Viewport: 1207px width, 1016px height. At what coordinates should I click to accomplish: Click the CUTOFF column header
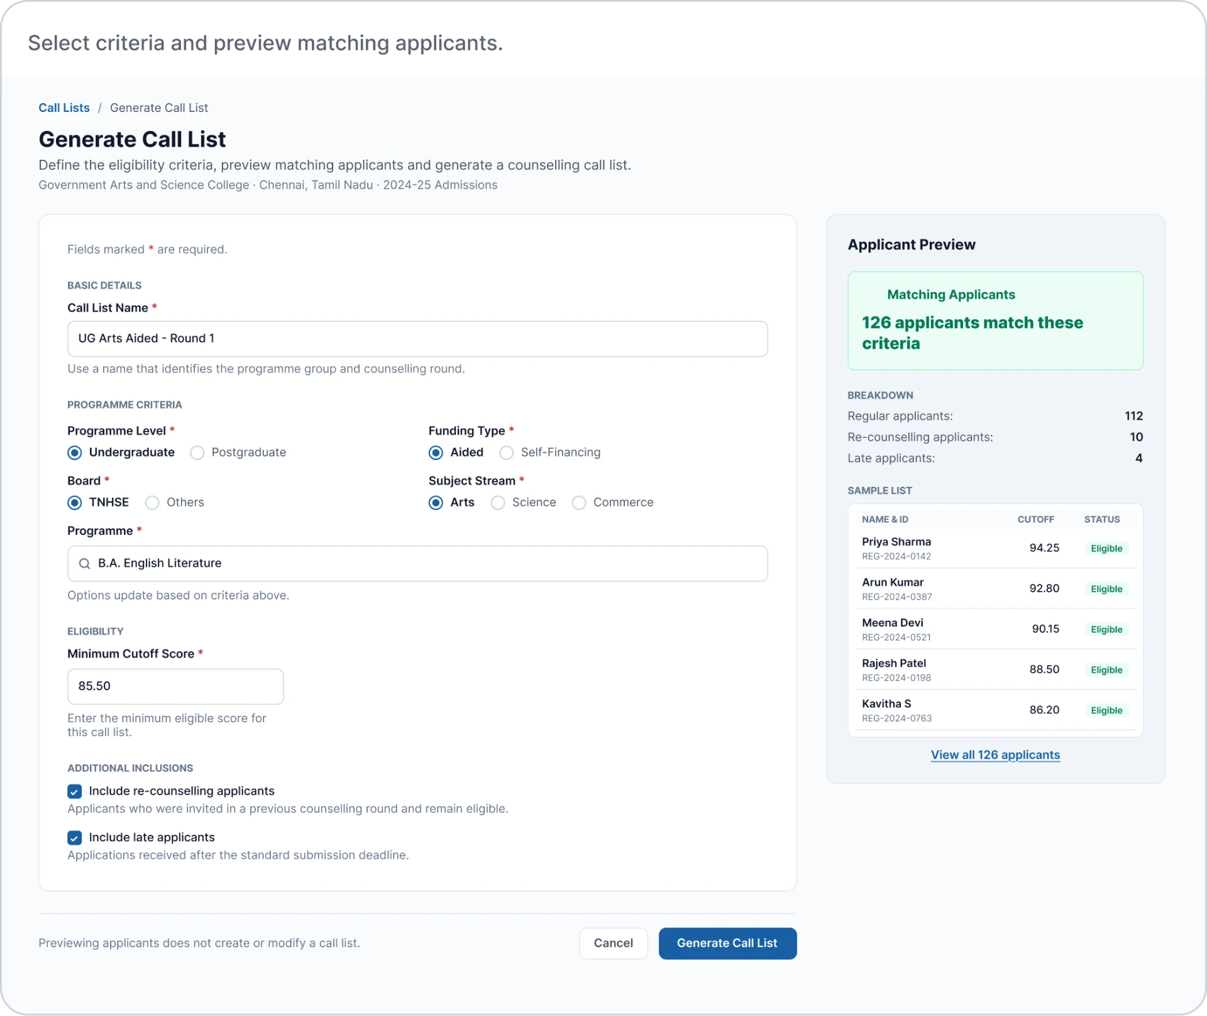1035,520
